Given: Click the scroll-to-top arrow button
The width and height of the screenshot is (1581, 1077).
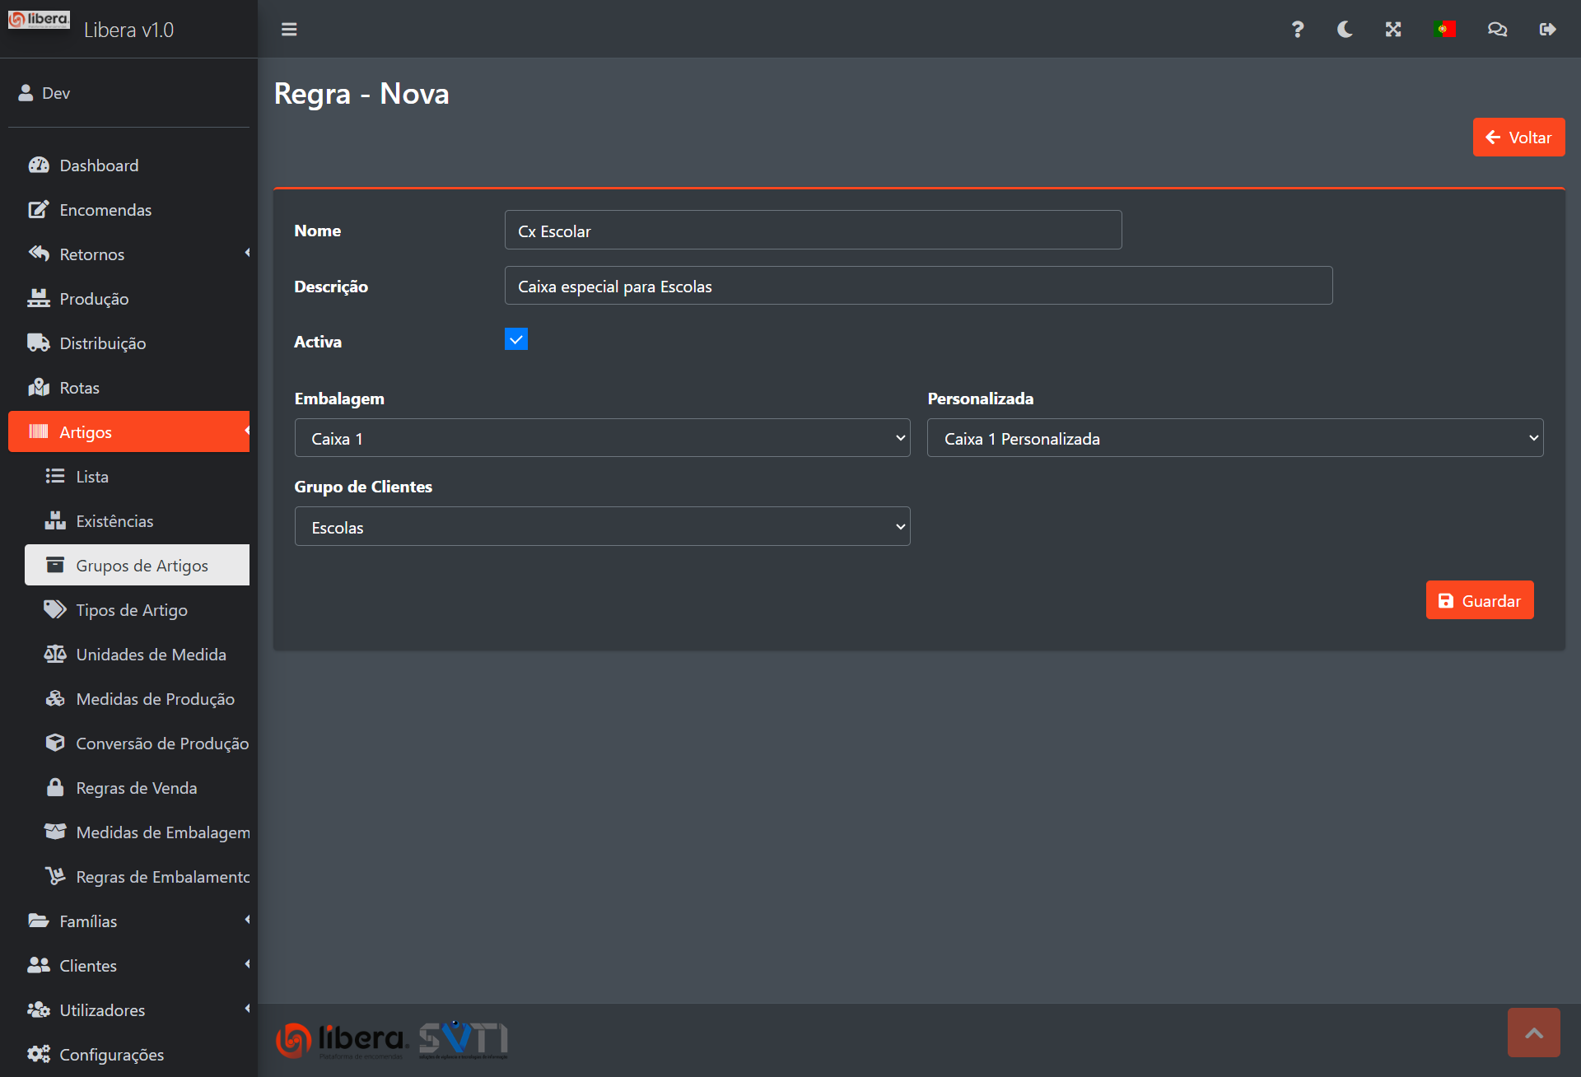Looking at the screenshot, I should point(1533,1033).
